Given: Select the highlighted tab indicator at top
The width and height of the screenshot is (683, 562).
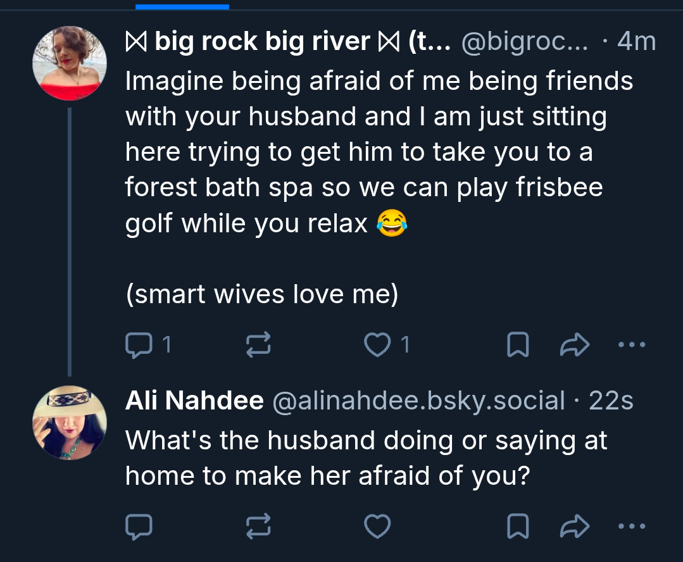Looking at the screenshot, I should click(x=182, y=6).
